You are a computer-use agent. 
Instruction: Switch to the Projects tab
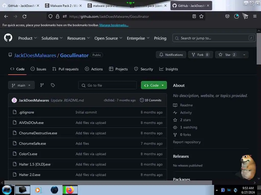pyautogui.click(x=118, y=69)
